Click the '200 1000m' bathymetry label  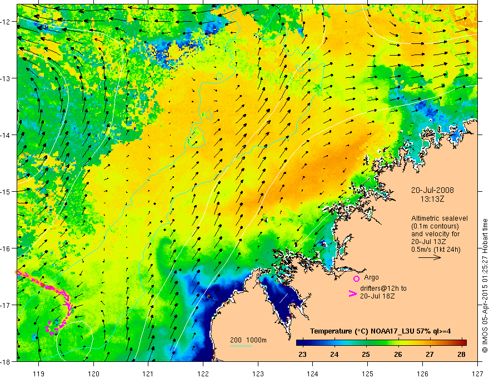click(x=248, y=340)
